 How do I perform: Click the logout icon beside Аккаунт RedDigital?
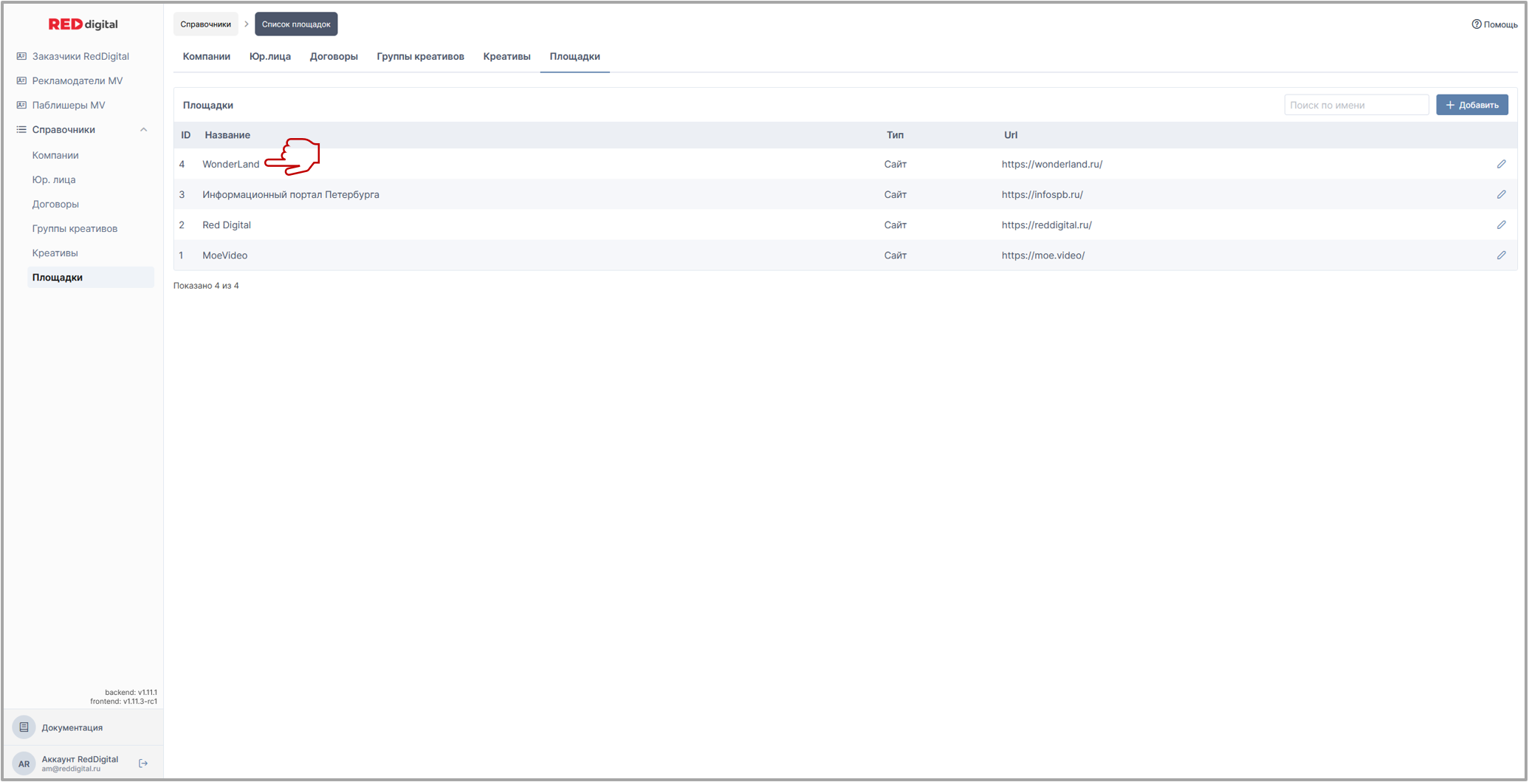point(143,763)
